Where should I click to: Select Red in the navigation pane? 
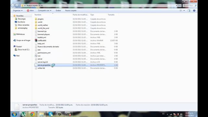click(18, 56)
